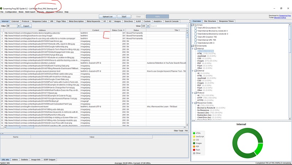Click the Protocol folder icon in overview tree
292x165 pixels.
(x=196, y=93)
